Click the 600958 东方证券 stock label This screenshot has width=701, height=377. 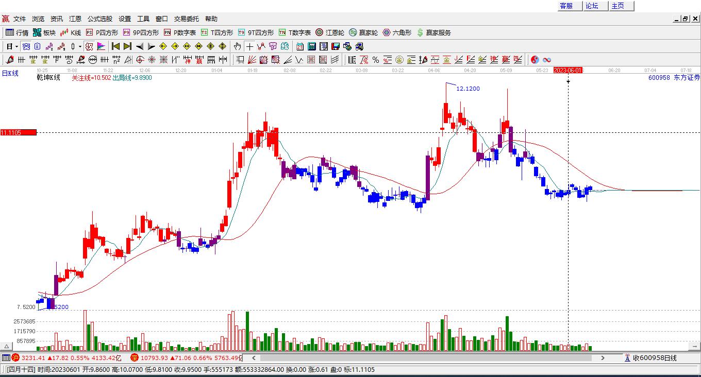pyautogui.click(x=674, y=78)
